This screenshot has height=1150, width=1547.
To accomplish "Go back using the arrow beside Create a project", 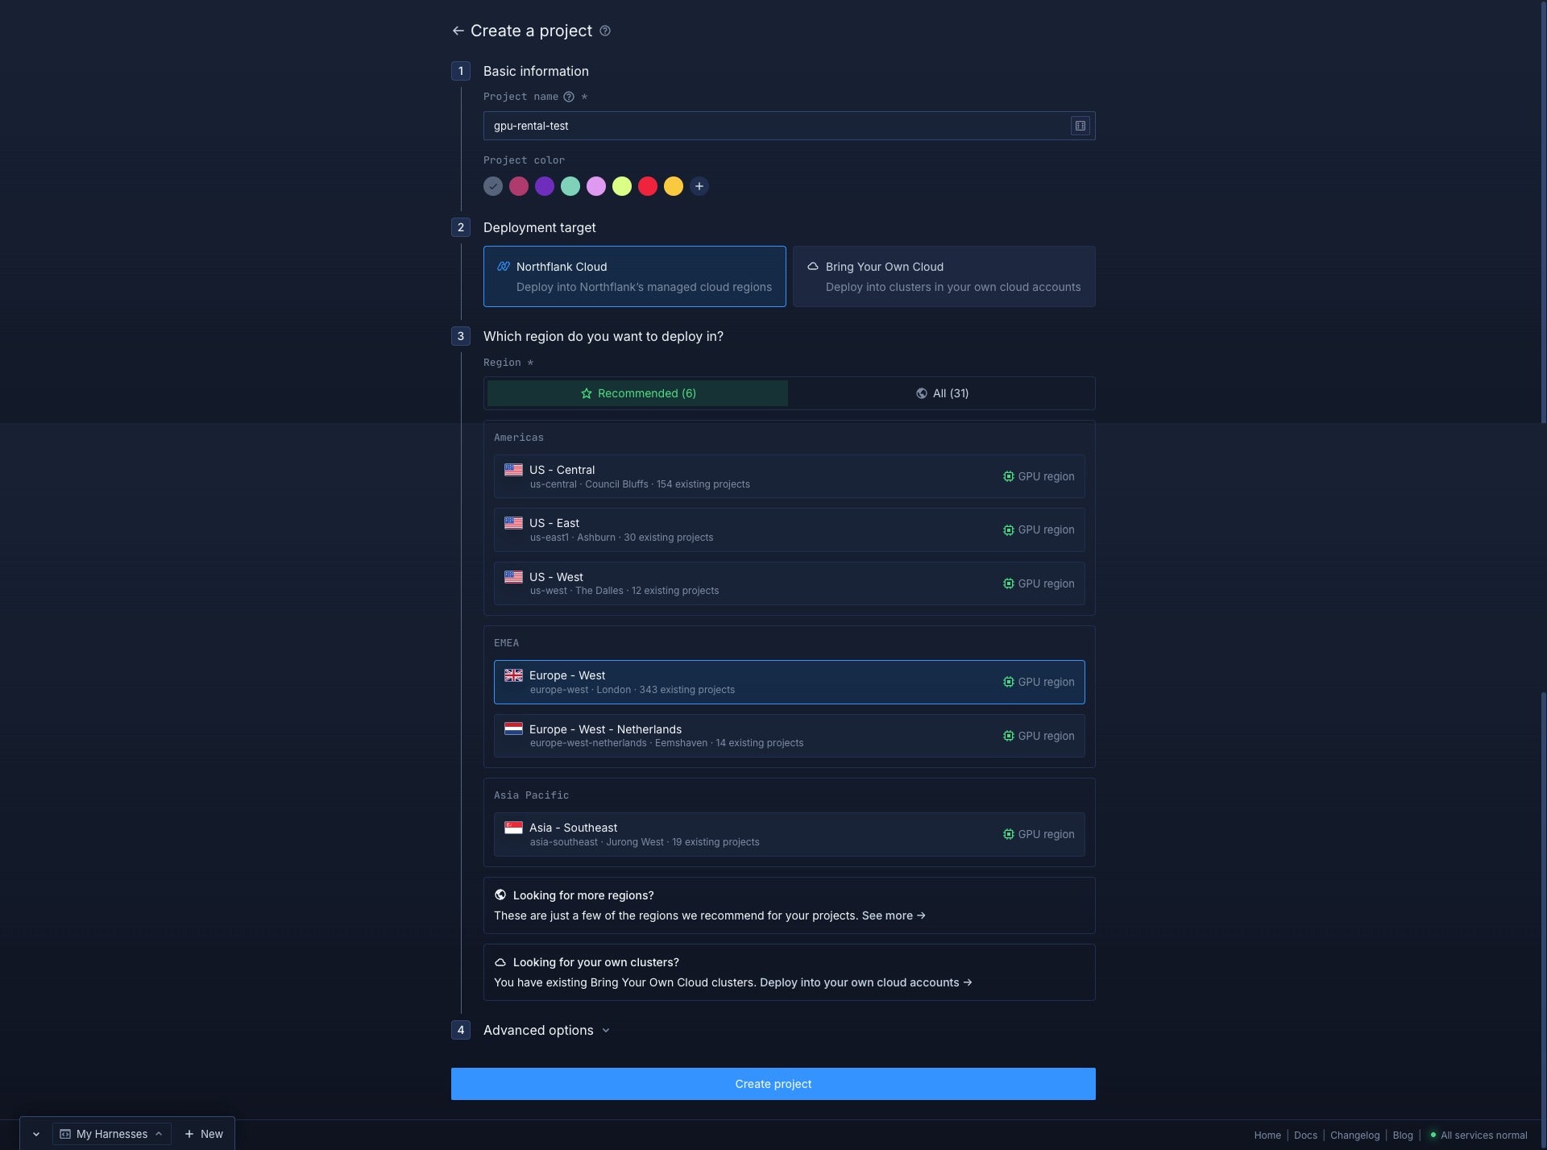I will tap(458, 31).
